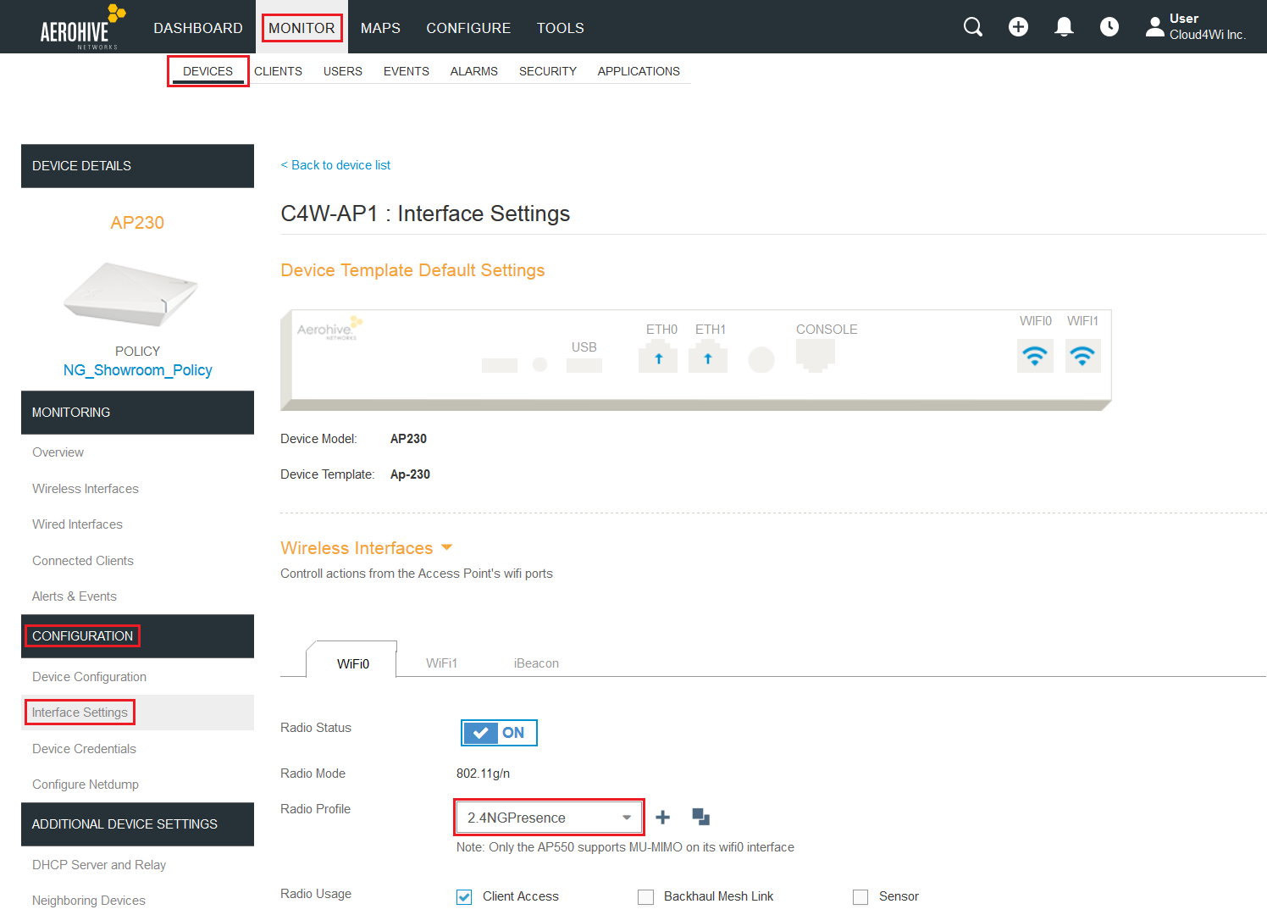Image resolution: width=1267 pixels, height=915 pixels.
Task: Select the WIFI1 wireless port icon
Action: tap(1082, 356)
